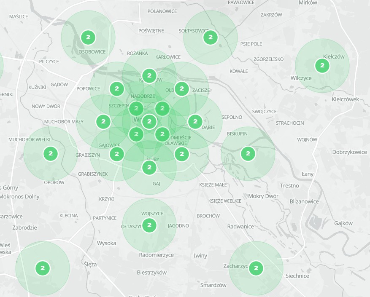Select the cluster marker near Muchobór Mały
This screenshot has width=370, height=297.
click(103, 122)
